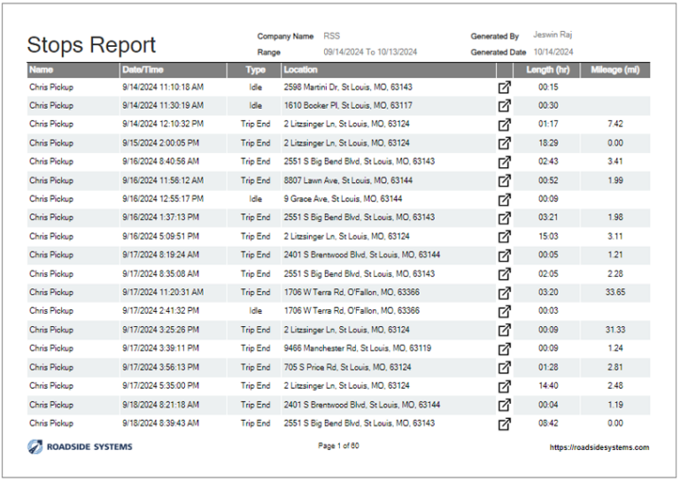Image resolution: width=680 pixels, height=480 pixels.
Task: Open location link icon for 9/18/2024 8:21:18 AM row
Action: tap(504, 405)
